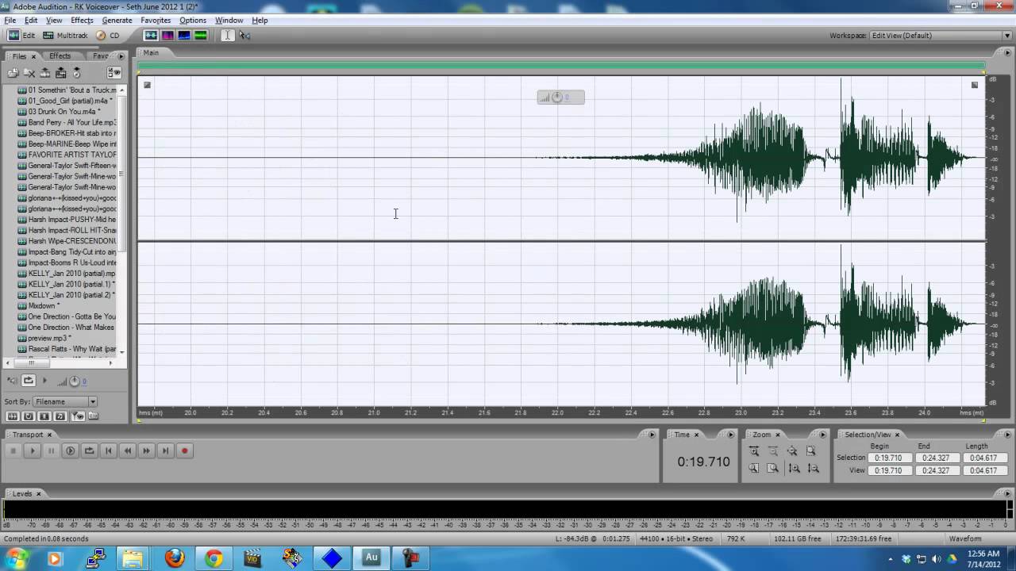The height and width of the screenshot is (571, 1016).
Task: Toggle Show Video Files filter
Action: (44, 416)
